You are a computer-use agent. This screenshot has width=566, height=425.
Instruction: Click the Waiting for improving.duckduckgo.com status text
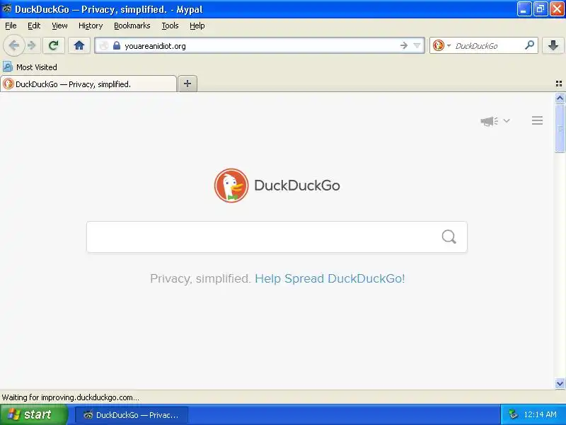point(70,397)
